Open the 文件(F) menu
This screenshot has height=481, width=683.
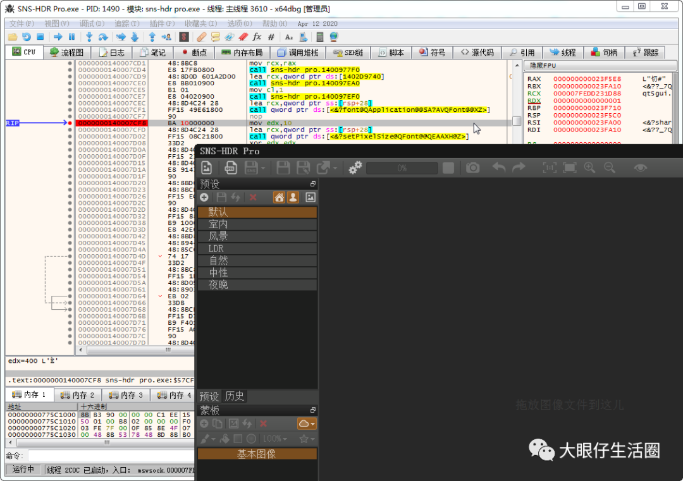[22, 23]
